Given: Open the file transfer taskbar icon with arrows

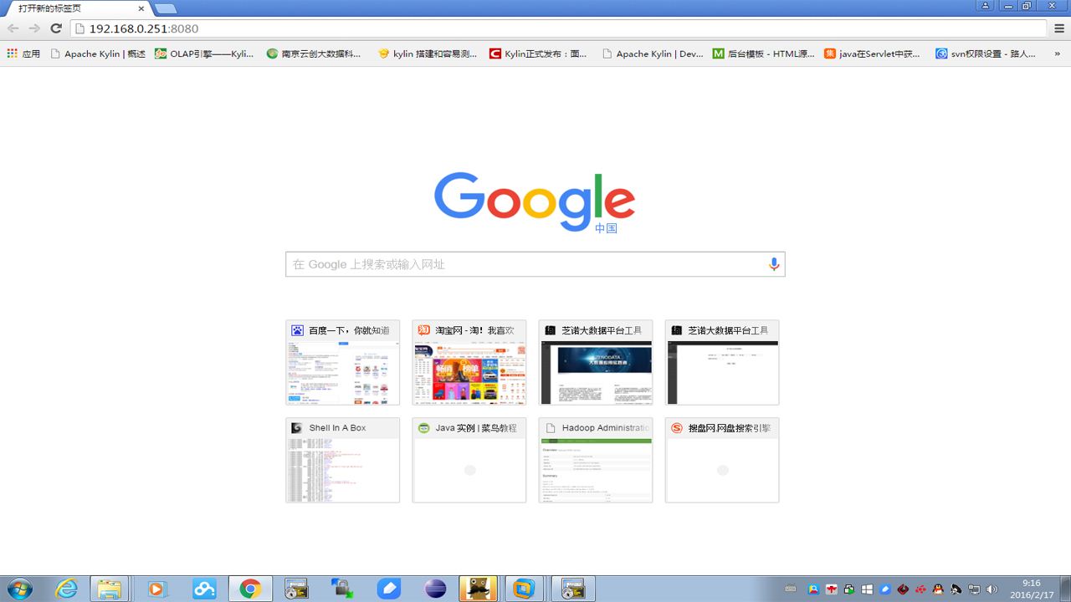Looking at the screenshot, I should [342, 589].
